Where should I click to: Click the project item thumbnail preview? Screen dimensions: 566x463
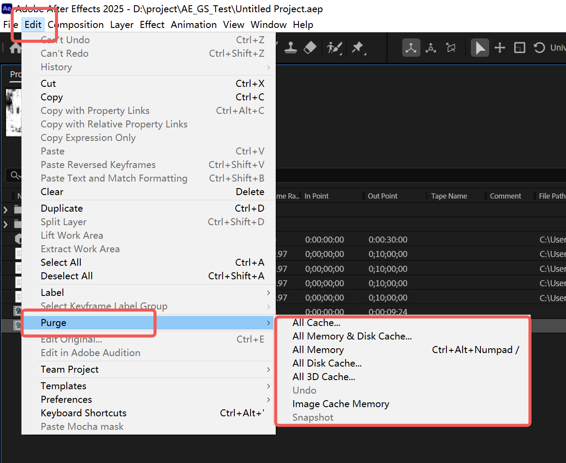[x=14, y=113]
